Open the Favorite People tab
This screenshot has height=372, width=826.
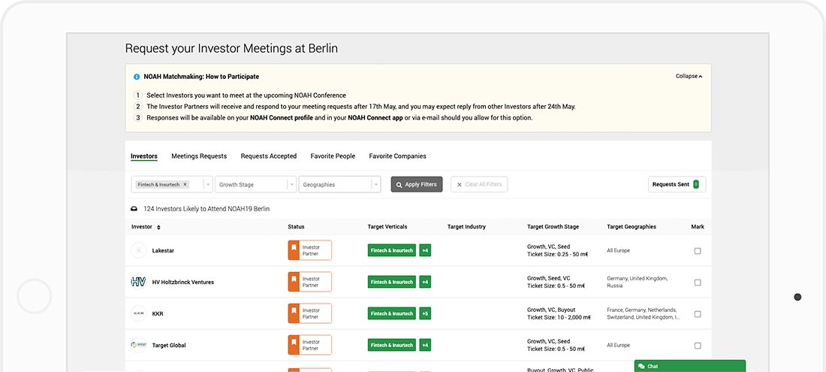pyautogui.click(x=333, y=156)
